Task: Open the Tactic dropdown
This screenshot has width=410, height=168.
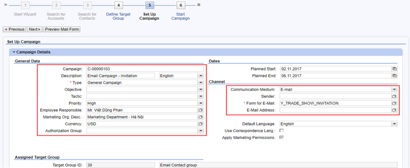Action: (201, 96)
